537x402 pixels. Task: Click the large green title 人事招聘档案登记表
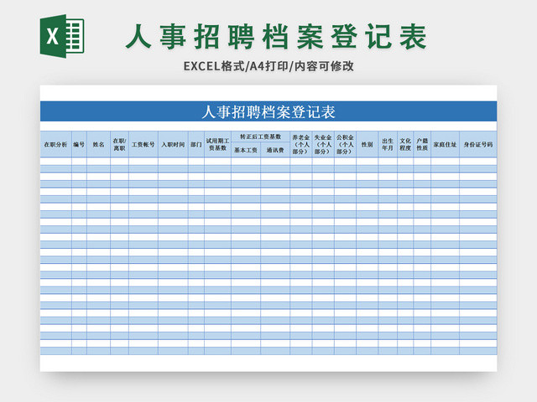[276, 37]
